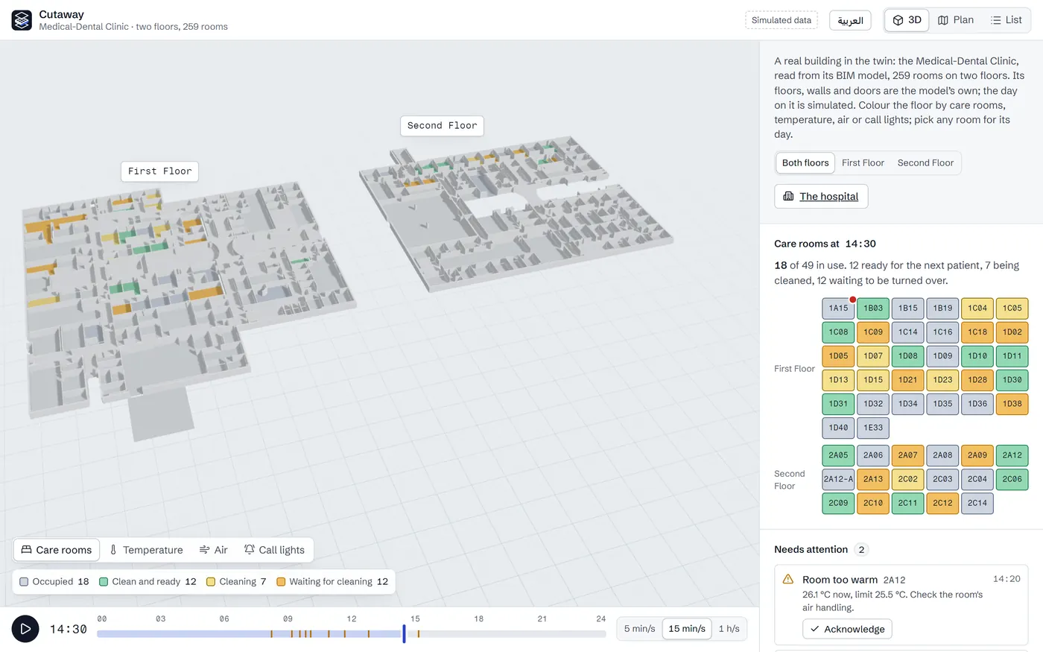Colour floor by Air
Screen dimensions: 1043x652
[x=214, y=550]
